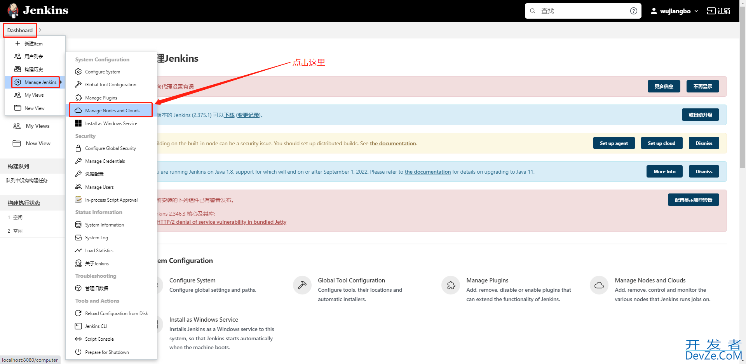Image resolution: width=746 pixels, height=364 pixels.
Task: Click the code icon for Script Console
Action: click(78, 339)
